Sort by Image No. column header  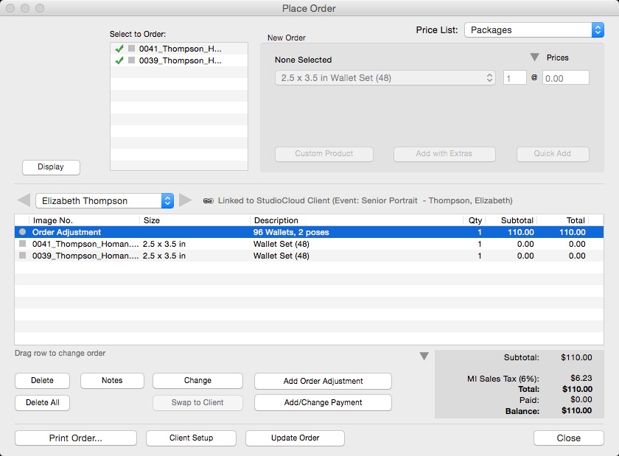coord(53,220)
